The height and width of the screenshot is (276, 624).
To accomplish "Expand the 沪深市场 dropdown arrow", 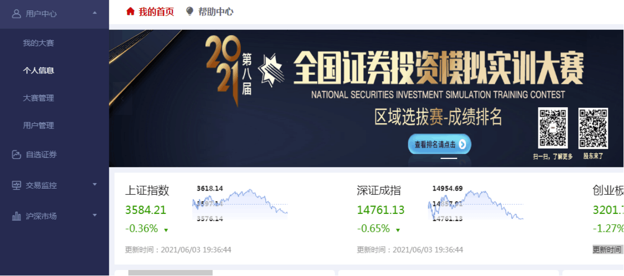I will (x=94, y=215).
